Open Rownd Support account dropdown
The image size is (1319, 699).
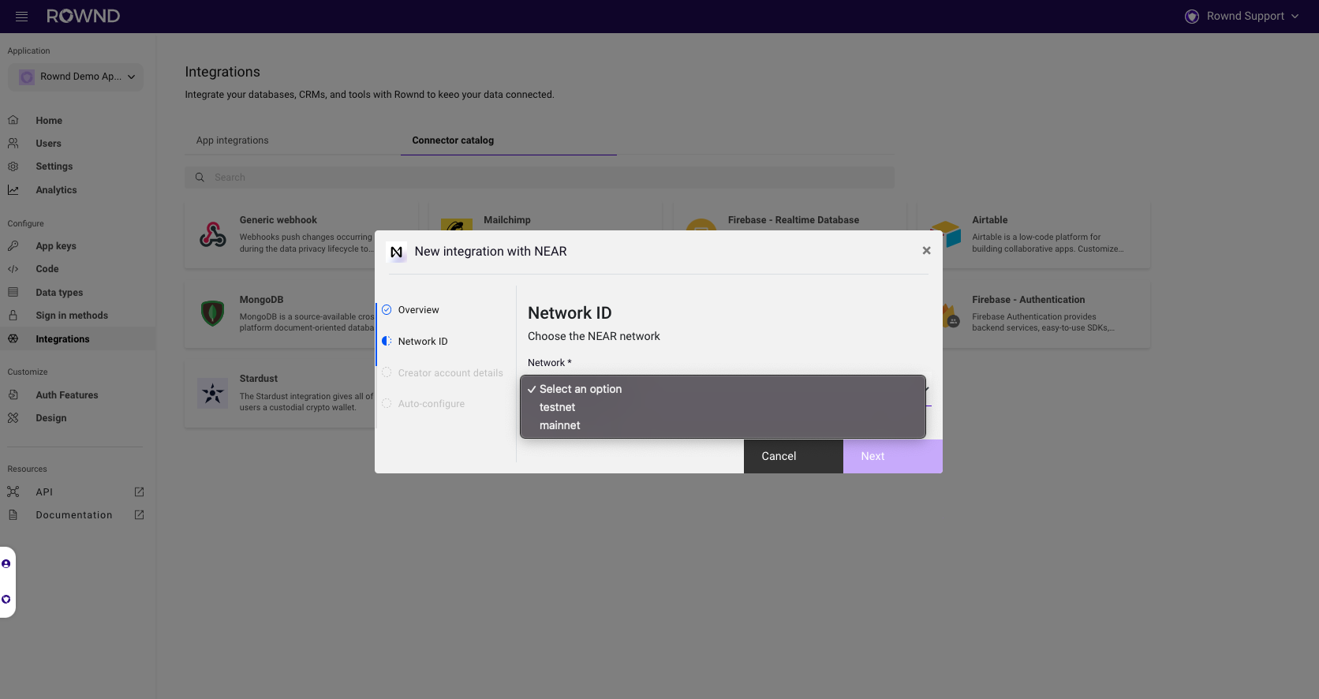tap(1242, 17)
